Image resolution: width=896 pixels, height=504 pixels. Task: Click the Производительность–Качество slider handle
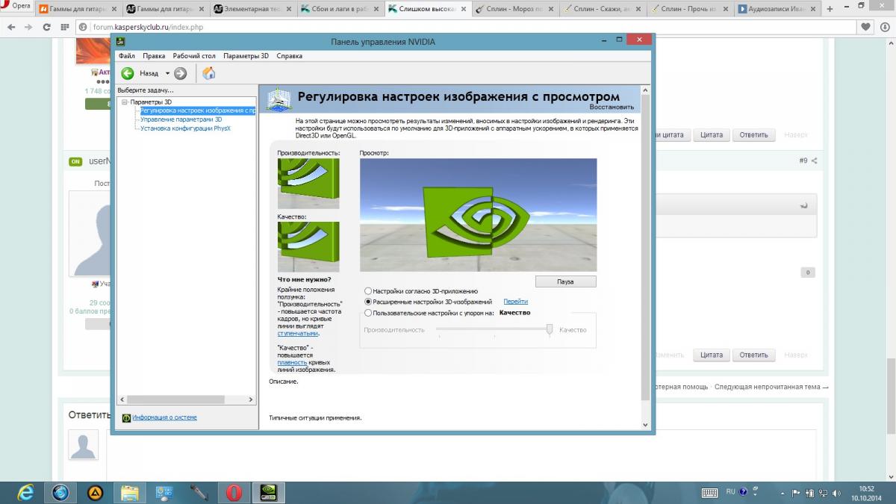pos(550,329)
